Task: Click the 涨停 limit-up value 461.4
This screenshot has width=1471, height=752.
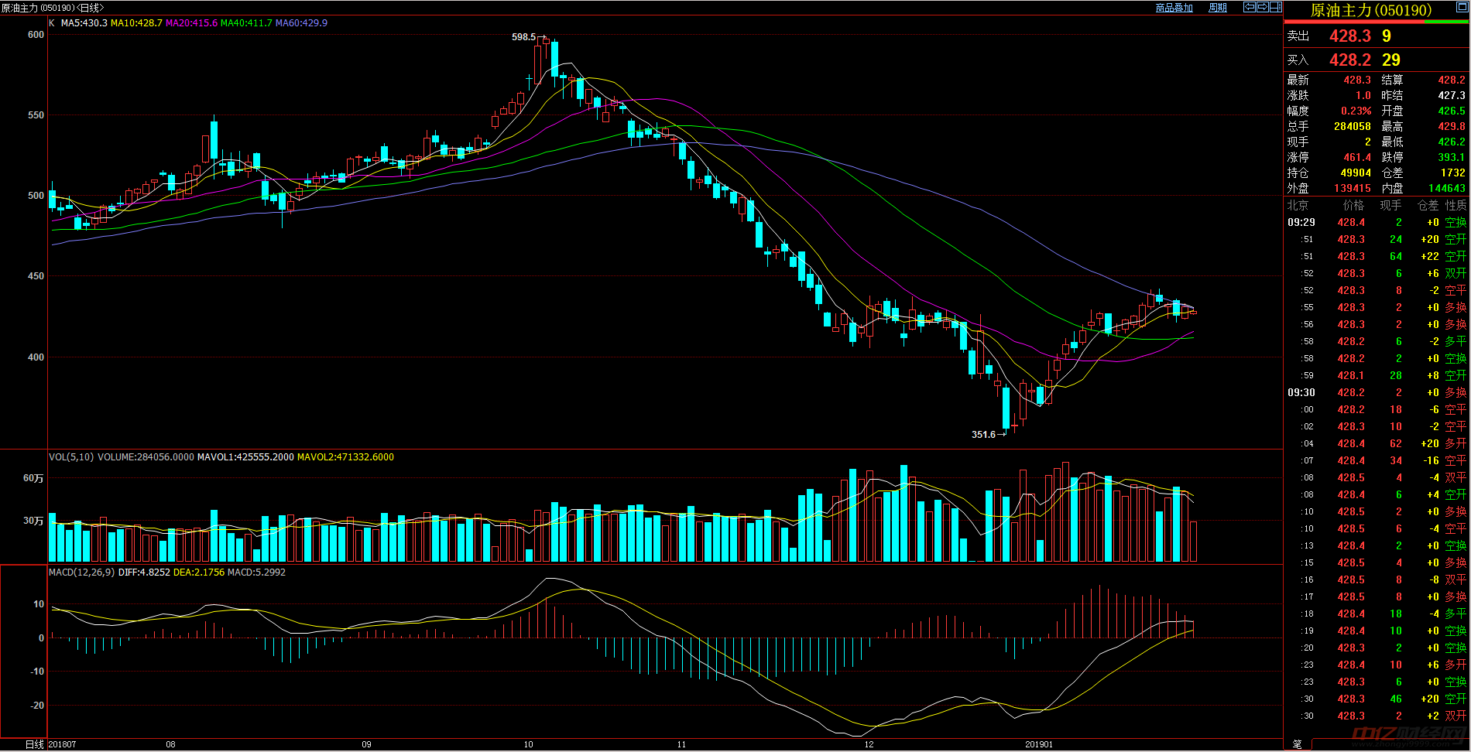Action: pos(1356,157)
